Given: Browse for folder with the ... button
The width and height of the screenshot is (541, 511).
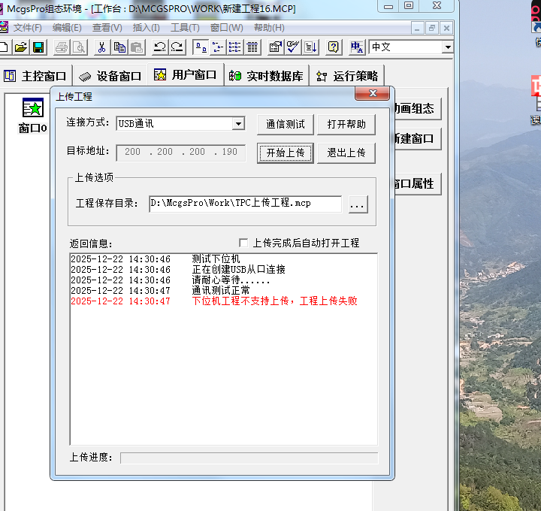Looking at the screenshot, I should (x=358, y=204).
